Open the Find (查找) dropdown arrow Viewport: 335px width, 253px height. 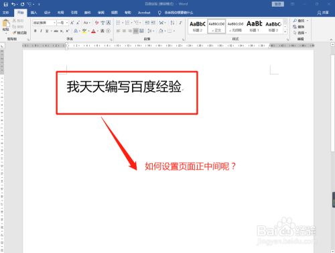coord(308,21)
